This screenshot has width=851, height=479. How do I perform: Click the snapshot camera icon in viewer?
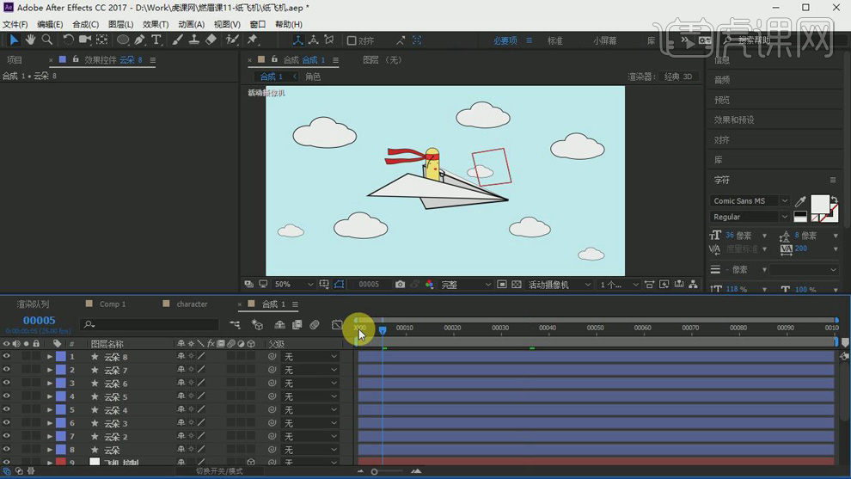coord(400,284)
